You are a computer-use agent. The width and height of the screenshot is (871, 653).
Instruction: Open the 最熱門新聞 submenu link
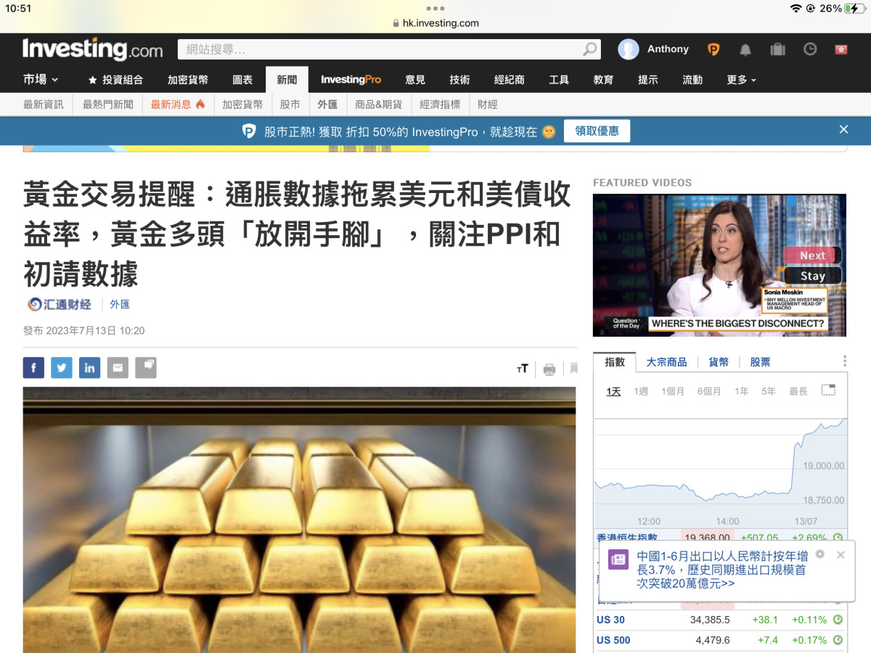pyautogui.click(x=108, y=104)
